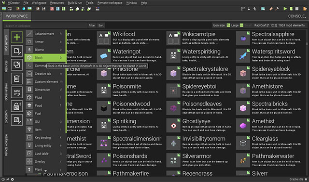309x182 pixels.
Task: Click the first landscape image icon in toolbar
Action: click(4, 9)
